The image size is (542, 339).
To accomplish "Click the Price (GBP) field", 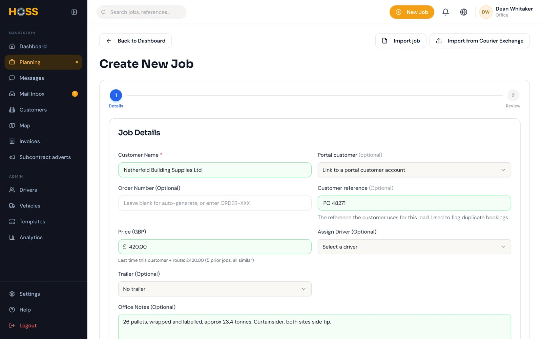I will [x=215, y=247].
